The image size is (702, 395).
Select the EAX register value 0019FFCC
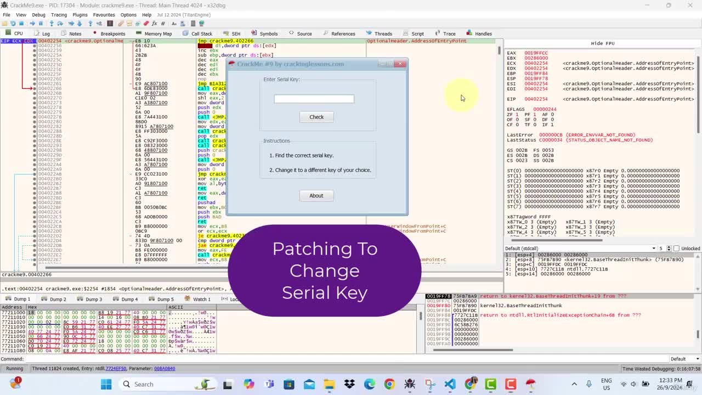(x=535, y=53)
